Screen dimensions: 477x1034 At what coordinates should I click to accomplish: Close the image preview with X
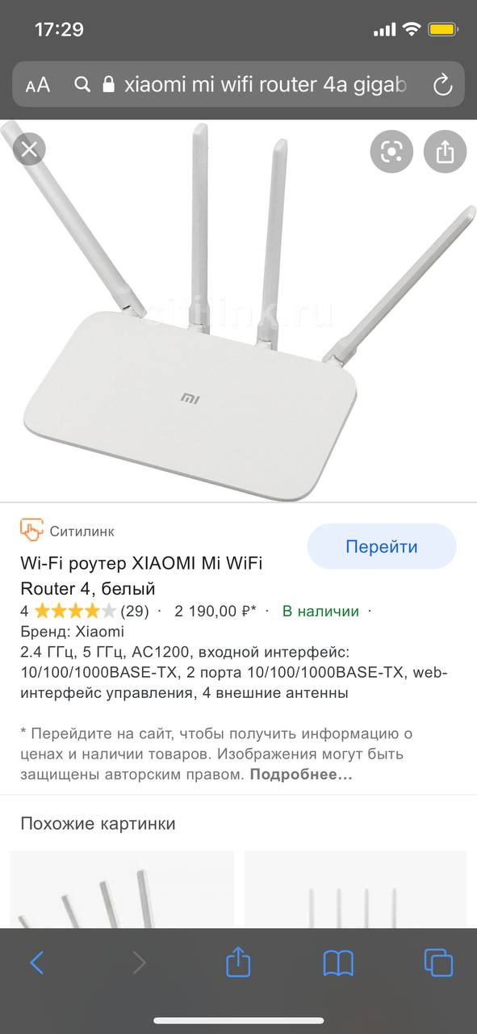[x=29, y=149]
